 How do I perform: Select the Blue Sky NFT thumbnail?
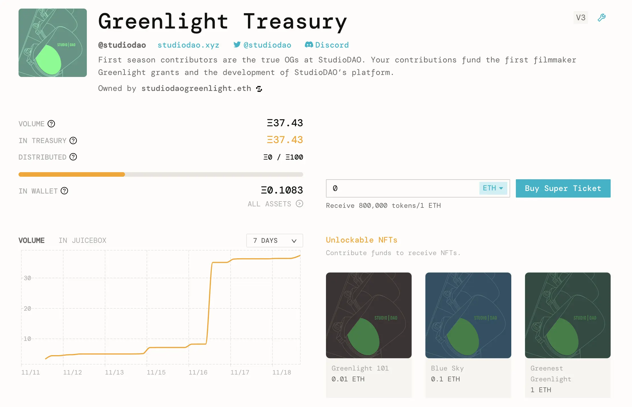468,315
